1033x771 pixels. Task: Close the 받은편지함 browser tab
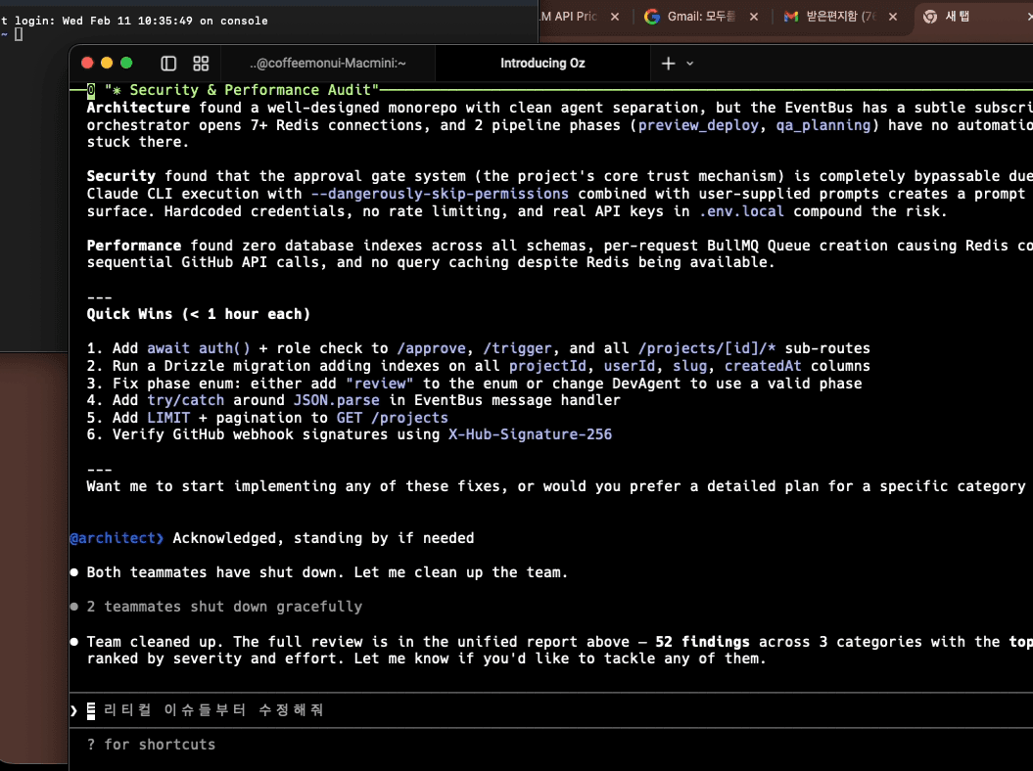pos(894,17)
